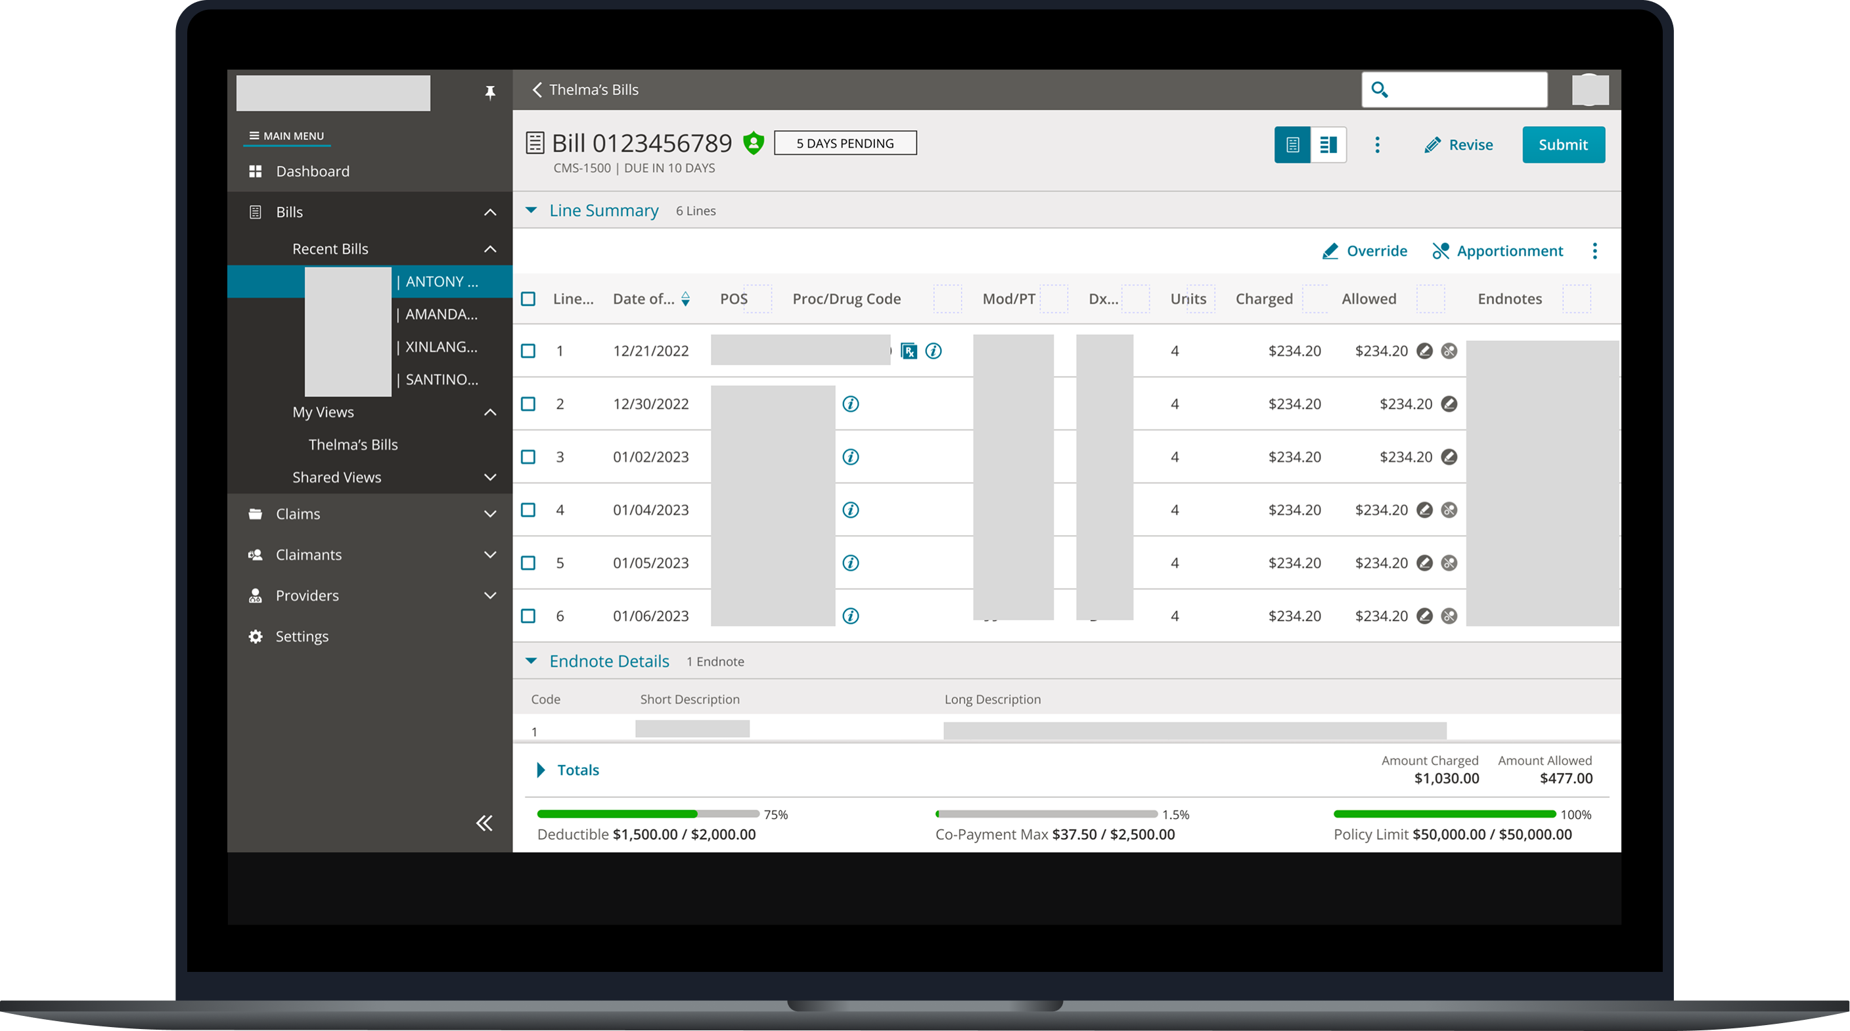Expand the Shared Views menu
1850x1031 pixels.
(x=490, y=477)
